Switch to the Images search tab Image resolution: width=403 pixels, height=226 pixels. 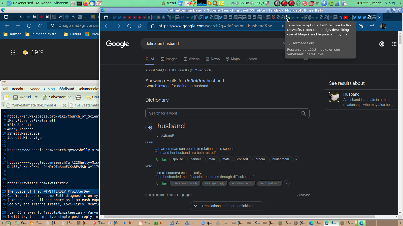[169, 59]
